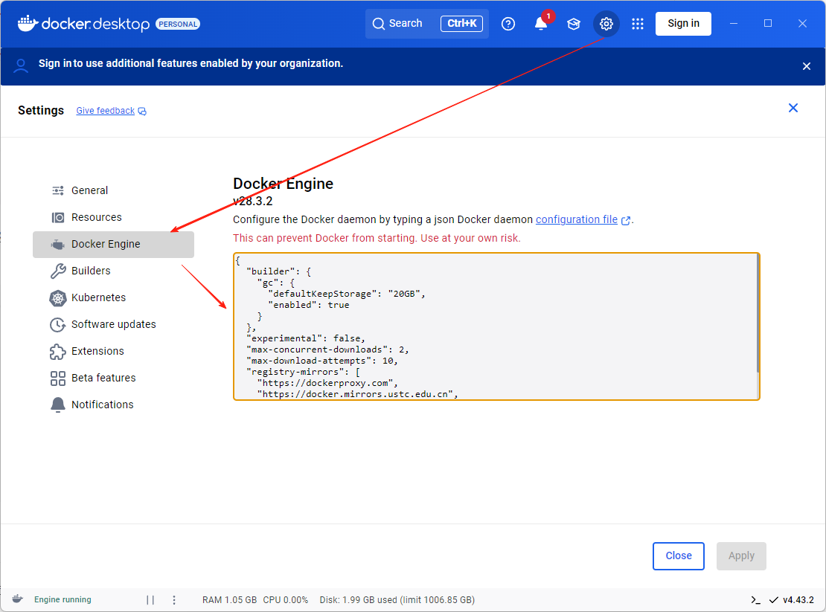Click the user avatar icon in banner

[x=21, y=65]
